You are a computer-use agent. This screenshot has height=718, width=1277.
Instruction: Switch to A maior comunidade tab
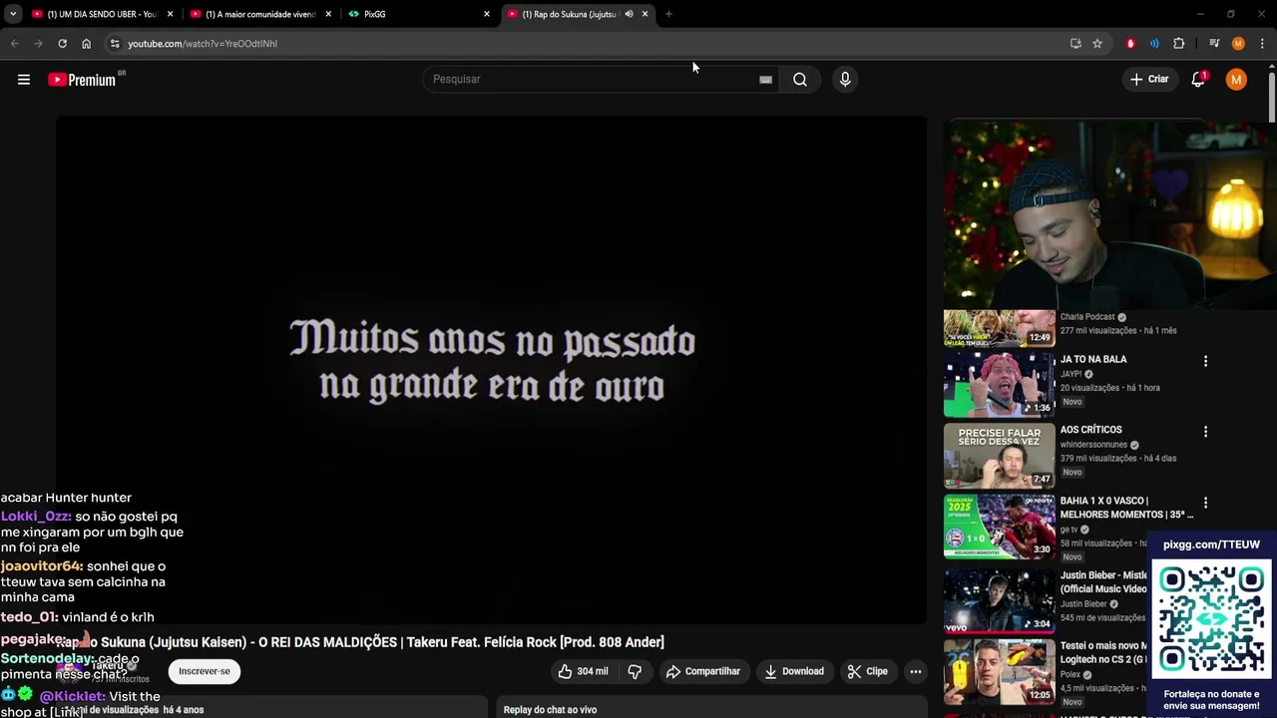[261, 14]
